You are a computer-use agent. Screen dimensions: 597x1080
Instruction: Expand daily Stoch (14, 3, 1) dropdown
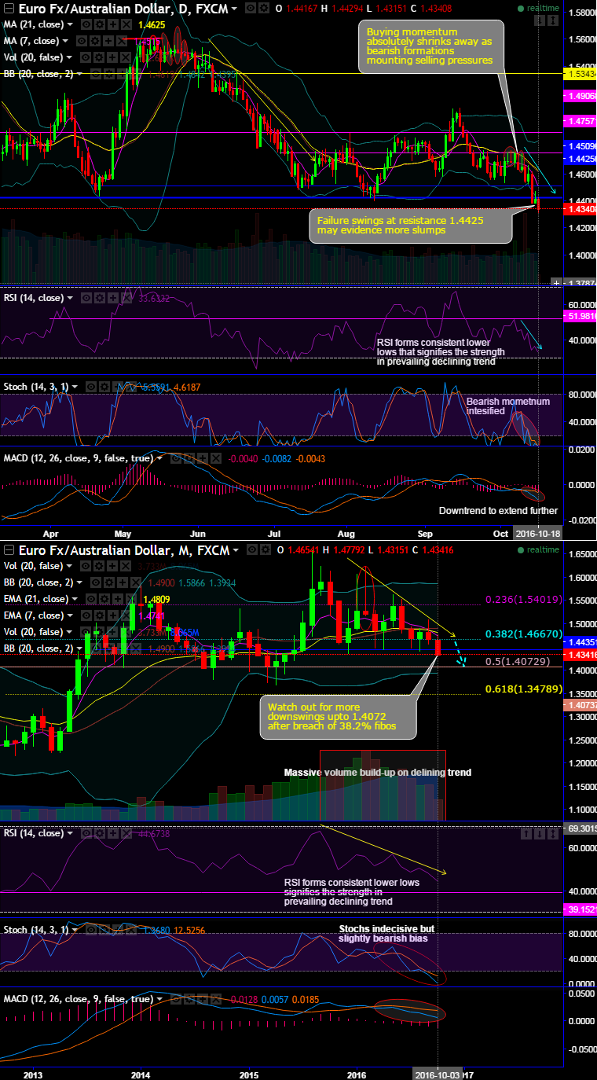[75, 387]
